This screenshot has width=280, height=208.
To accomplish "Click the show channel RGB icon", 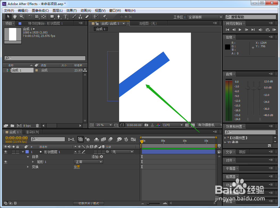I will 158,125.
